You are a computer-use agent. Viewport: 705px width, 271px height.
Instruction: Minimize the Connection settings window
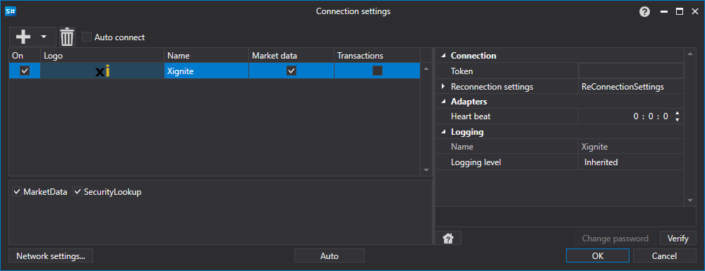[663, 12]
